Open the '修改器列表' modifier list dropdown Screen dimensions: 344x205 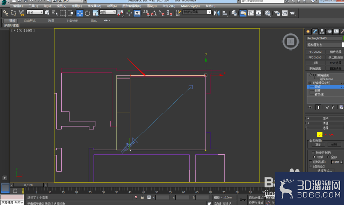[325, 45]
